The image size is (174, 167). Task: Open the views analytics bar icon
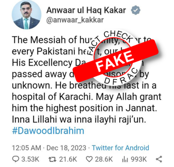(125, 159)
